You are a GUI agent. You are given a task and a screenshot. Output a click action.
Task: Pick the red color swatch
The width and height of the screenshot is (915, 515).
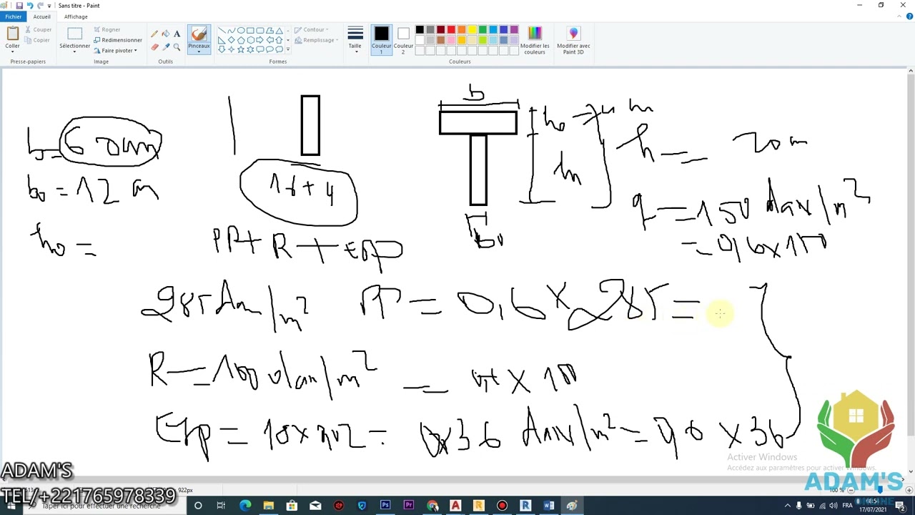pos(451,30)
